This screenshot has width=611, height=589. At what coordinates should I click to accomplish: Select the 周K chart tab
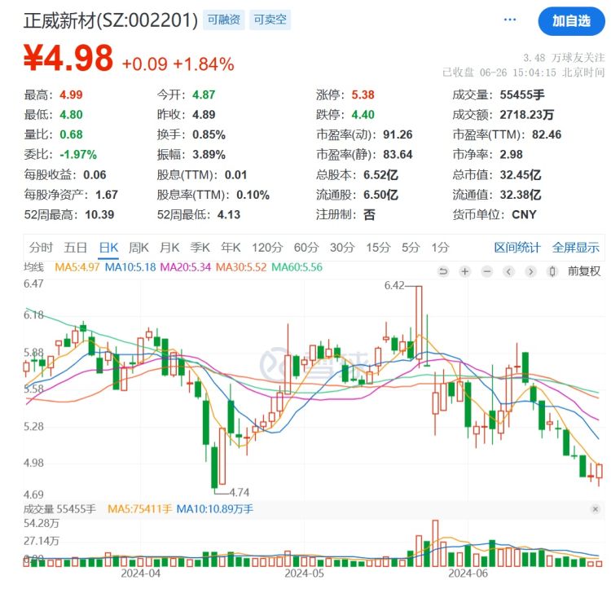click(138, 248)
